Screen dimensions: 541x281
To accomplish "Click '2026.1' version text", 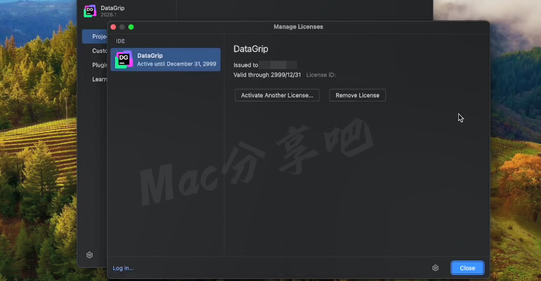I will coord(109,15).
